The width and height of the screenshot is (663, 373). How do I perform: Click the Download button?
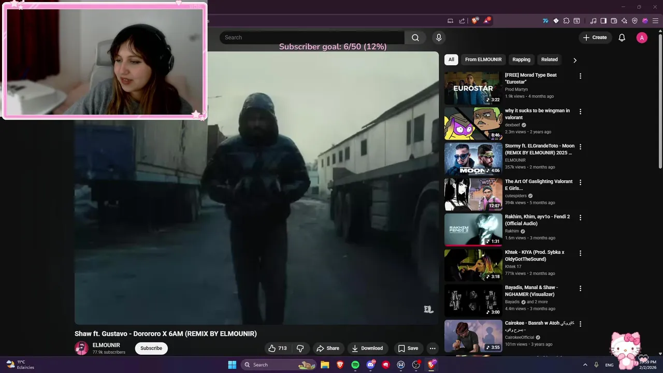pos(367,348)
